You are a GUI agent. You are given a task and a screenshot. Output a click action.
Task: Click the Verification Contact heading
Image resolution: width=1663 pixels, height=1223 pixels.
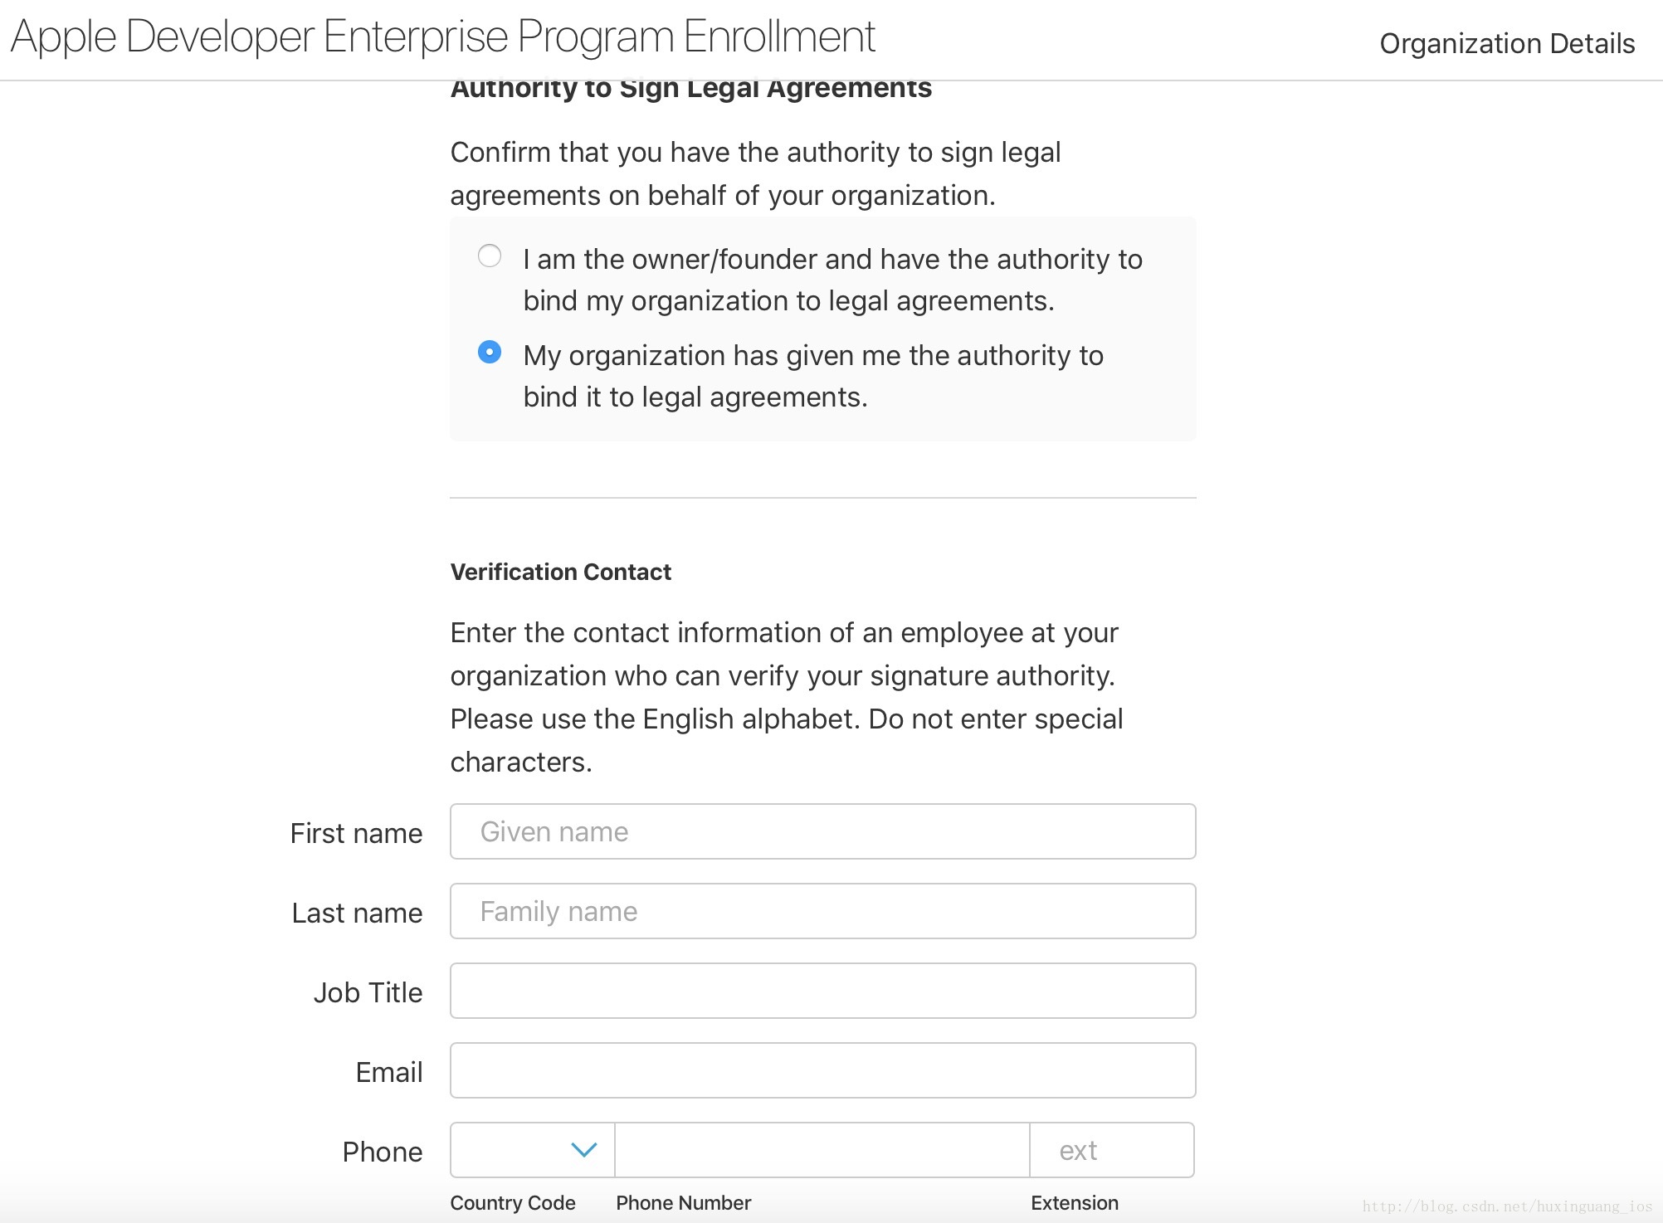(x=560, y=572)
